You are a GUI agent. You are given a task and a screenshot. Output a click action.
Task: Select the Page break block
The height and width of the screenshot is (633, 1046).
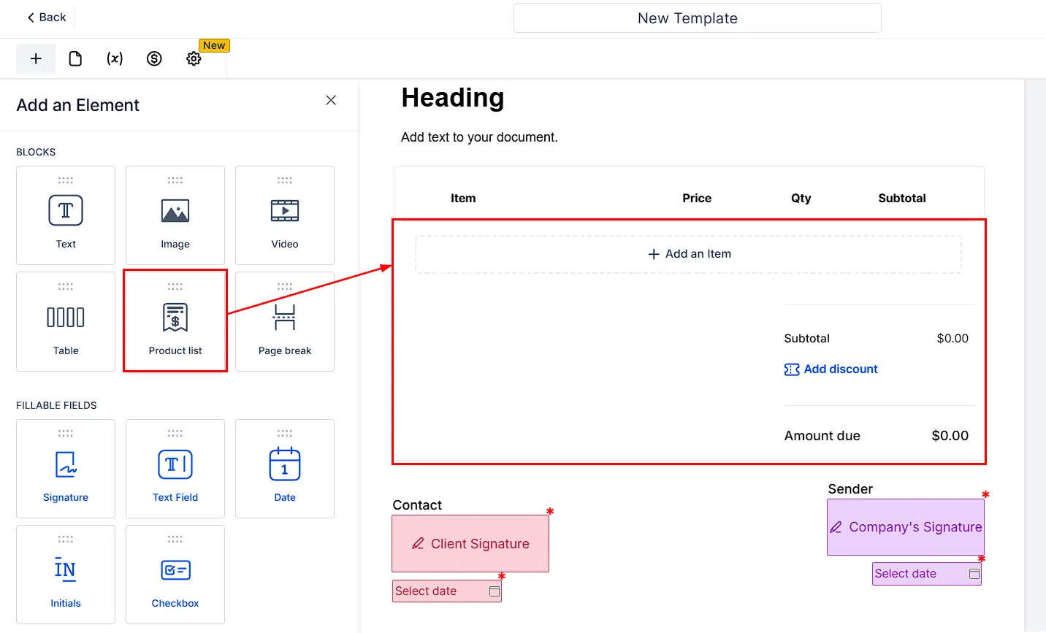[x=285, y=321]
